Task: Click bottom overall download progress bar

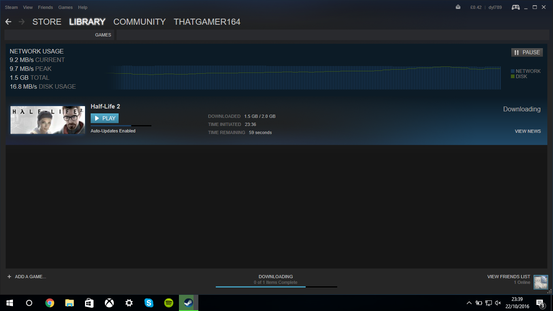Action: pos(276,287)
